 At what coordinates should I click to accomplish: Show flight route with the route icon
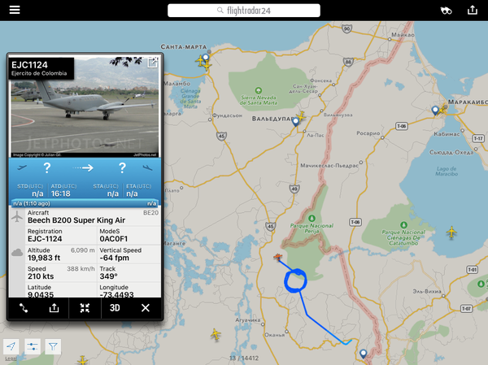point(24,308)
